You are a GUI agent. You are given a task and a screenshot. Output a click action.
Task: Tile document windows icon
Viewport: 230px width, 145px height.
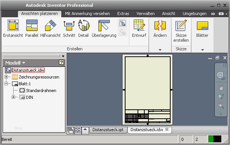(77, 130)
